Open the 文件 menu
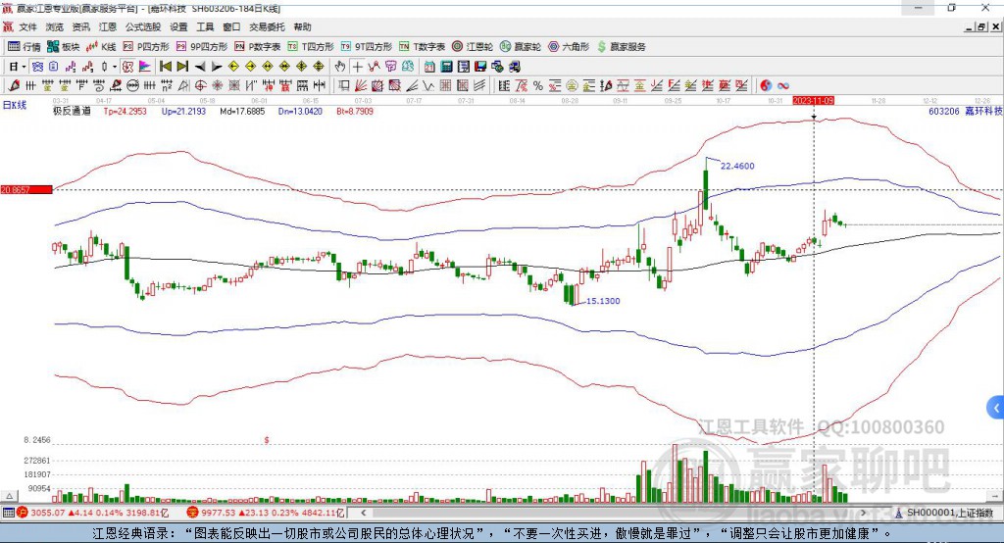 tap(27, 26)
